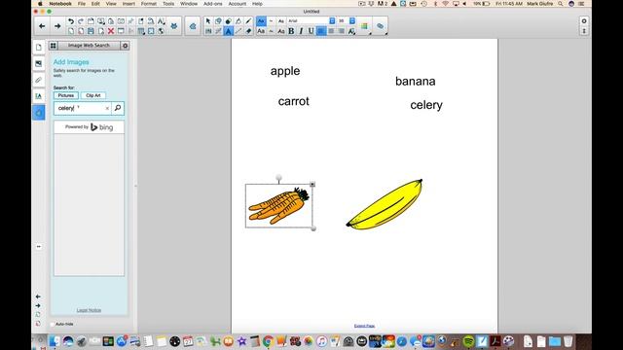623x350 pixels.
Task: Open the Edit menu
Action: (95, 4)
